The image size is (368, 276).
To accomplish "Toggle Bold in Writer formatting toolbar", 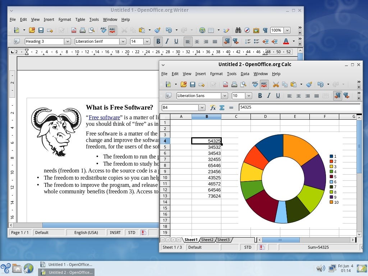I will coord(158,41).
